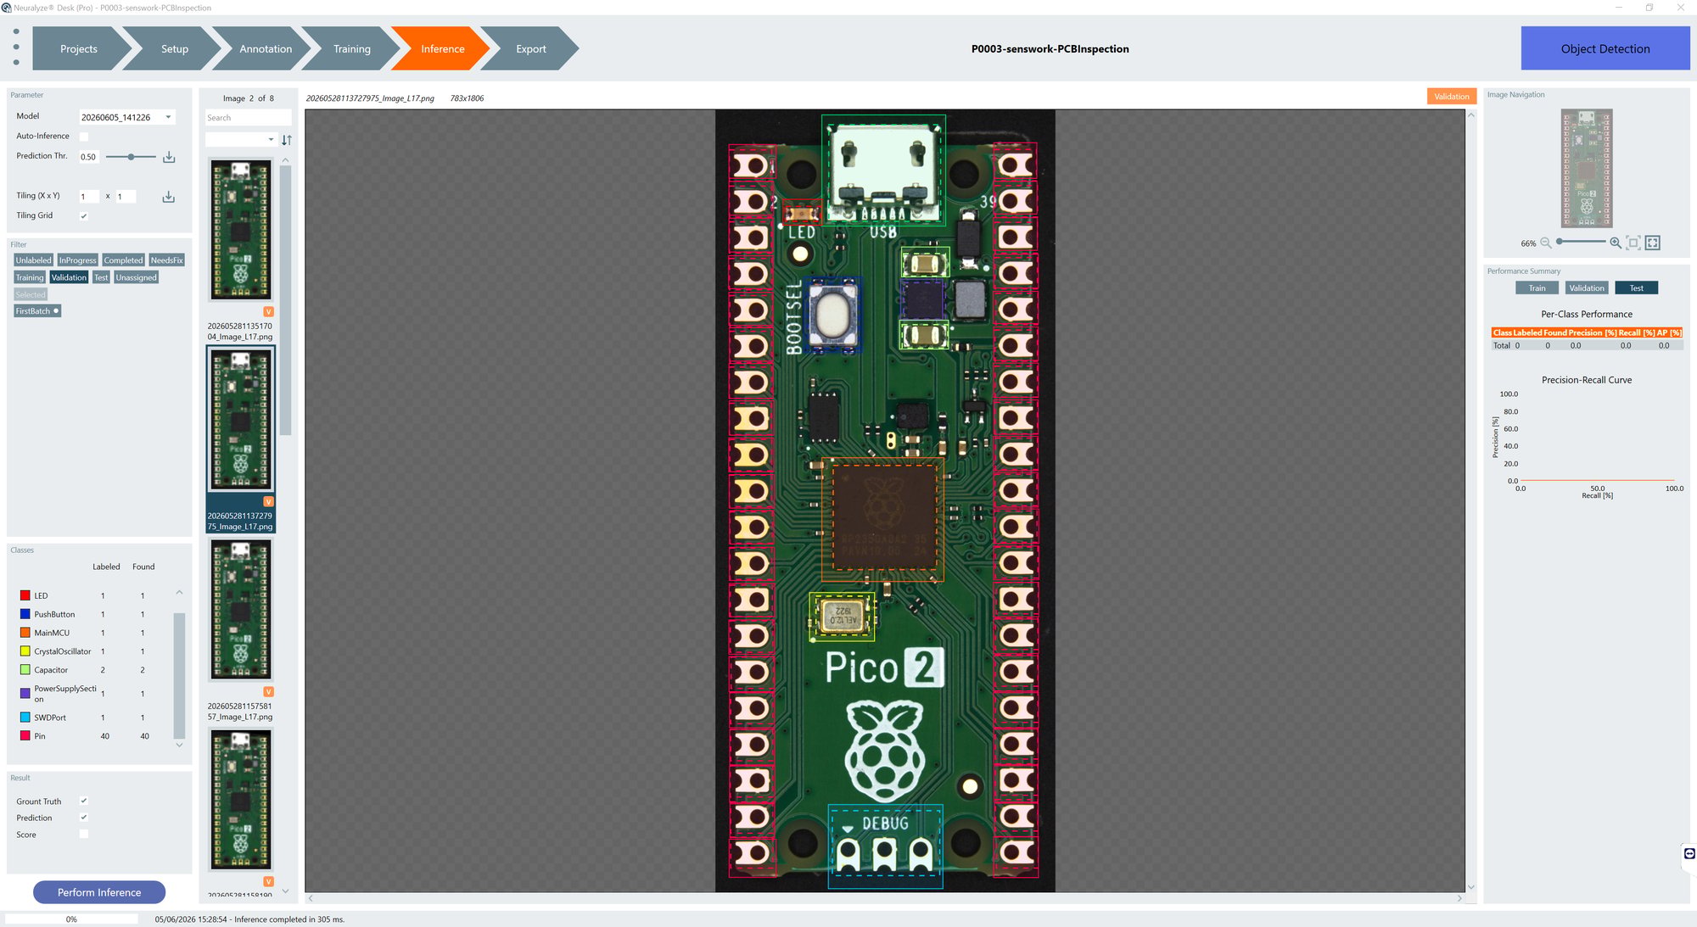The image size is (1697, 927).
Task: Click the zoom-in magnifier icon
Action: point(1616,243)
